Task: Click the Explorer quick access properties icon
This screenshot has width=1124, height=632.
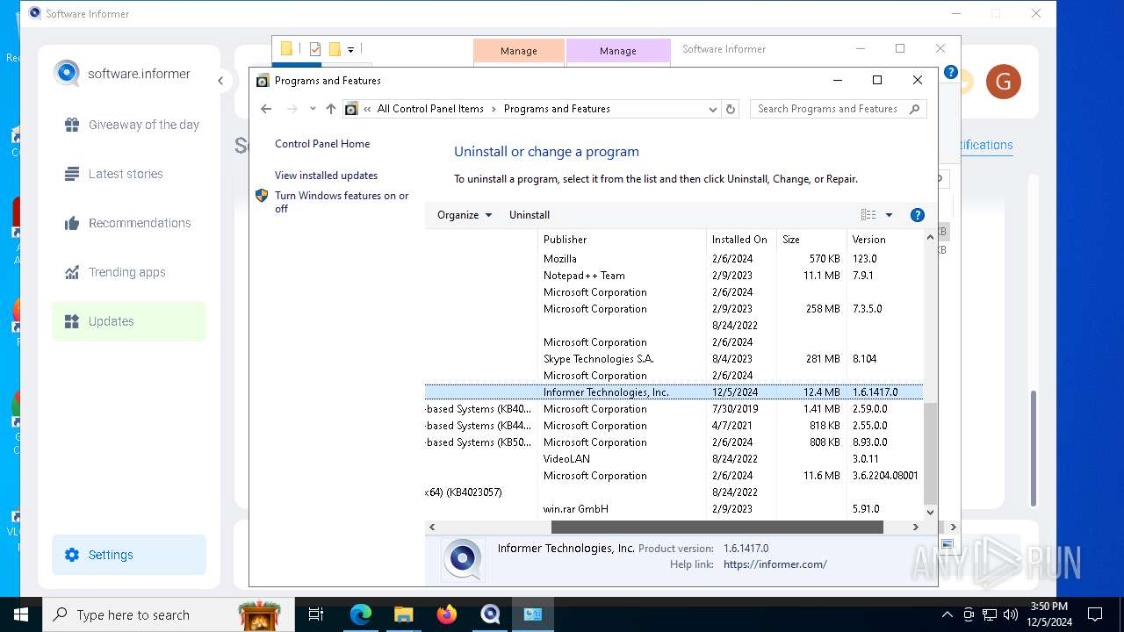Action: click(x=315, y=49)
